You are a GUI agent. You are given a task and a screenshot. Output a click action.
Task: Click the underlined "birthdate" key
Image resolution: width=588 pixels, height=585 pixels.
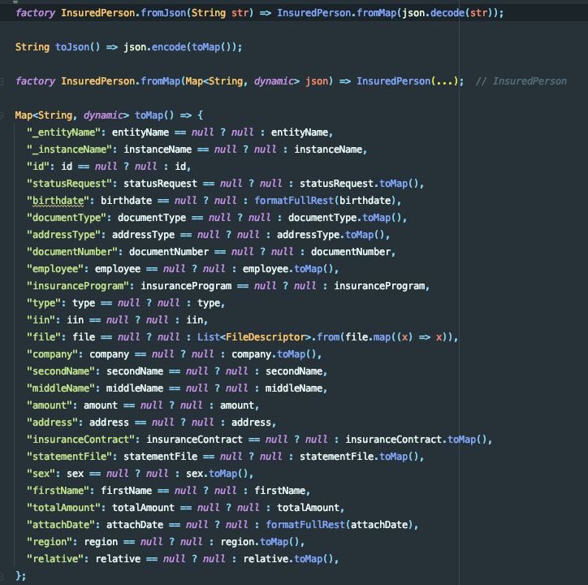pos(58,201)
